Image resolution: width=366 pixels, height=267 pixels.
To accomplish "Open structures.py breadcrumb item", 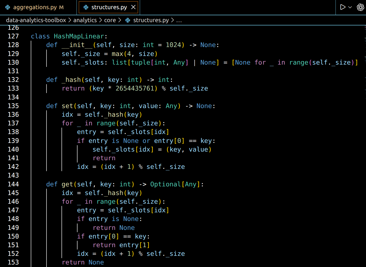I will click(151, 20).
